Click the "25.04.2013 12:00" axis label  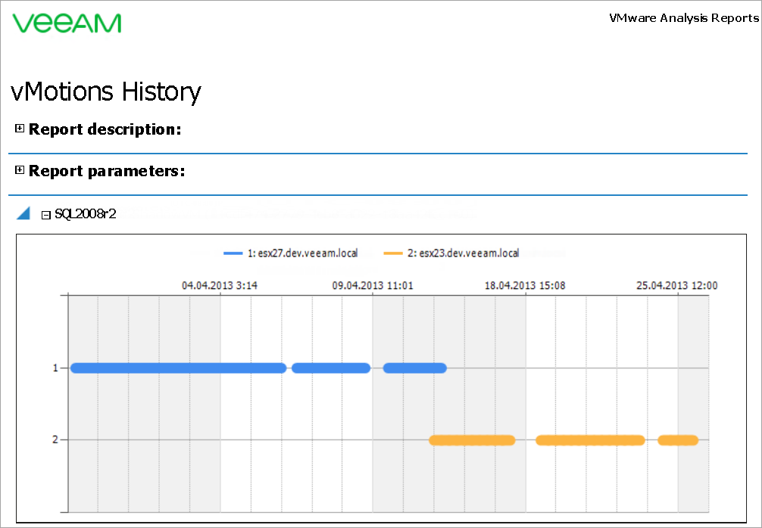tap(677, 285)
